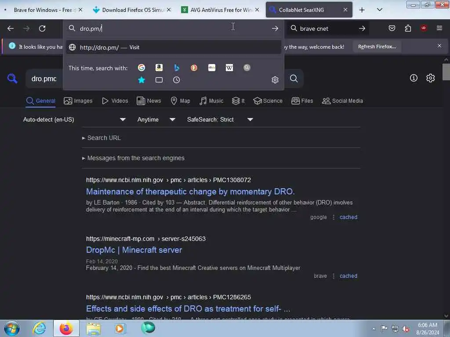The width and height of the screenshot is (450, 337).
Task: Search this time with Bing
Action: pyautogui.click(x=177, y=68)
